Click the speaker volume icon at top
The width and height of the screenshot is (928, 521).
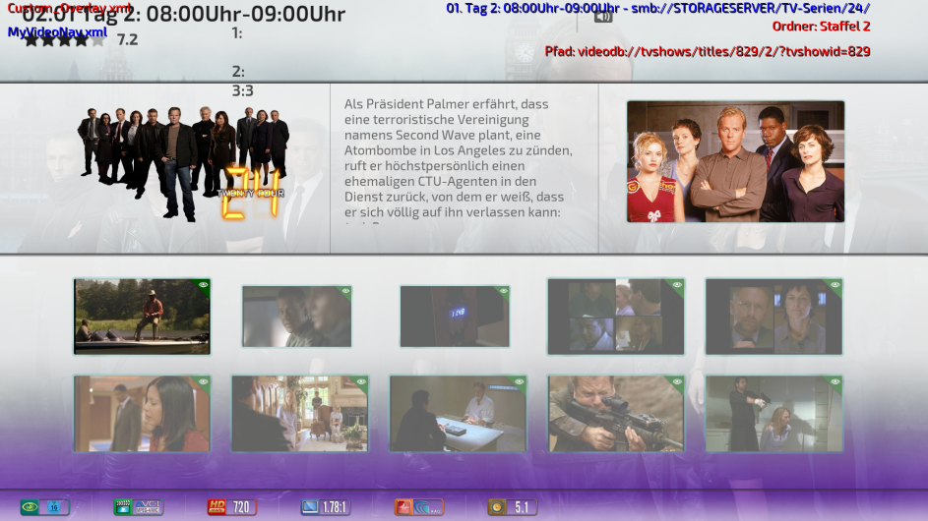pos(603,16)
